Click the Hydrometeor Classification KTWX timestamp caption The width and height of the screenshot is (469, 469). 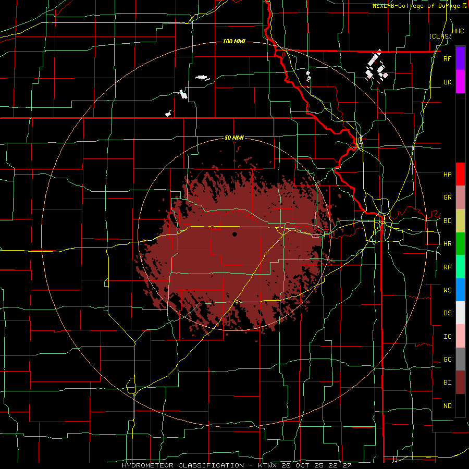point(237,465)
